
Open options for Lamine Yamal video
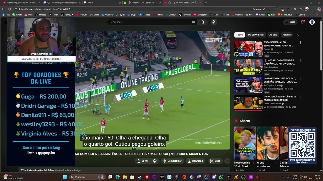[x=300, y=79]
